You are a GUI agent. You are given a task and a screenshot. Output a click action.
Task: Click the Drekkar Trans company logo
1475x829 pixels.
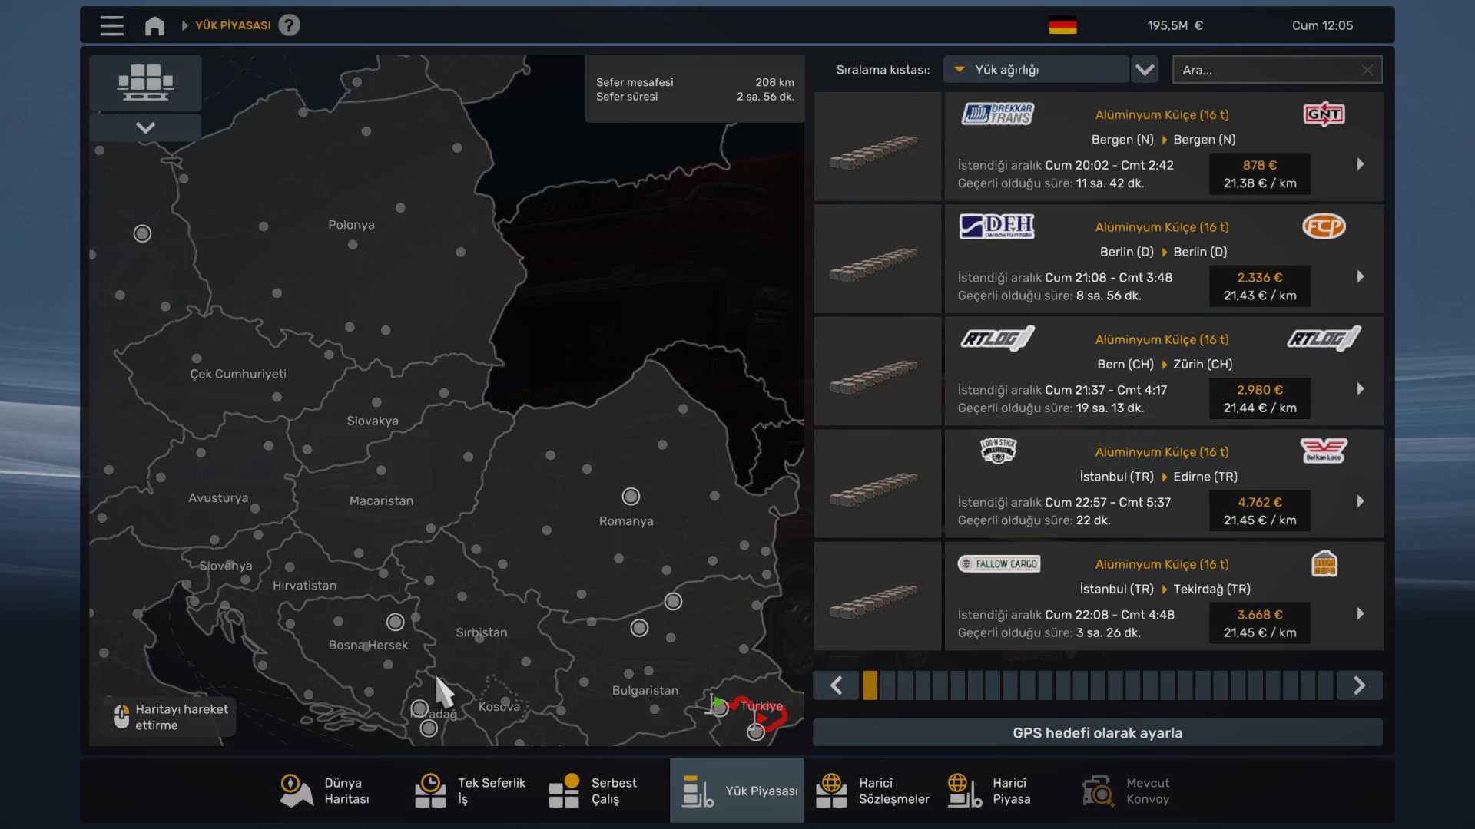point(997,114)
